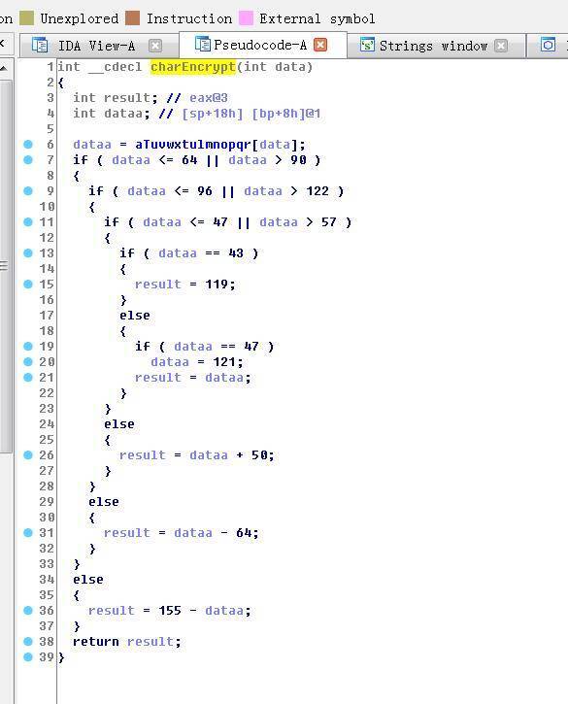The image size is (568, 704).
Task: Click the '[sp+18h] [bp+8h]@1' comment
Action: [x=251, y=114]
